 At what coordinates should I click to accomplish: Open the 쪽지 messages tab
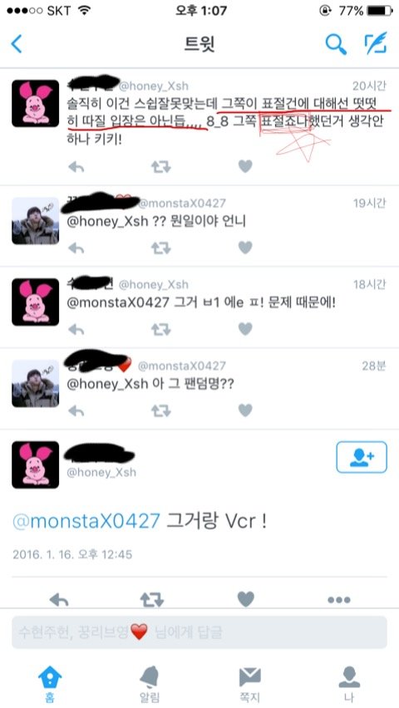point(249,685)
